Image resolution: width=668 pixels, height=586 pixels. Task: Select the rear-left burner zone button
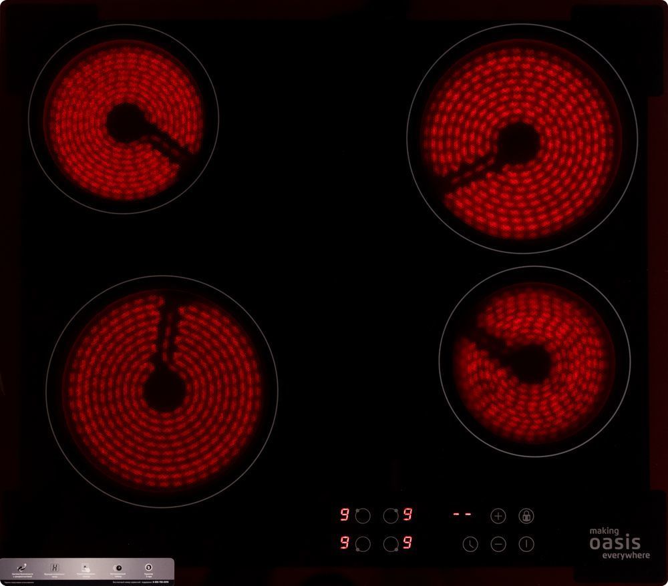click(x=363, y=515)
